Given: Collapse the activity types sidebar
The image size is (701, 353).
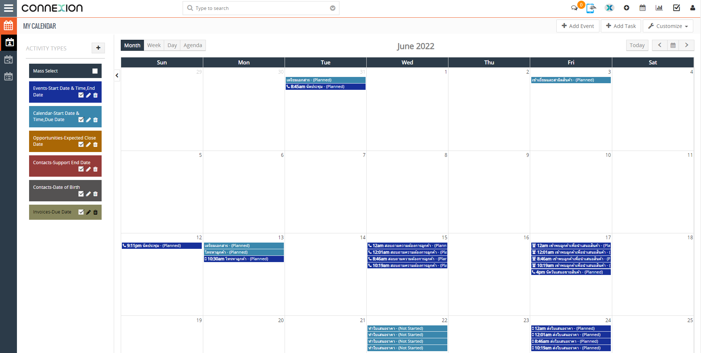Looking at the screenshot, I should click(x=117, y=75).
